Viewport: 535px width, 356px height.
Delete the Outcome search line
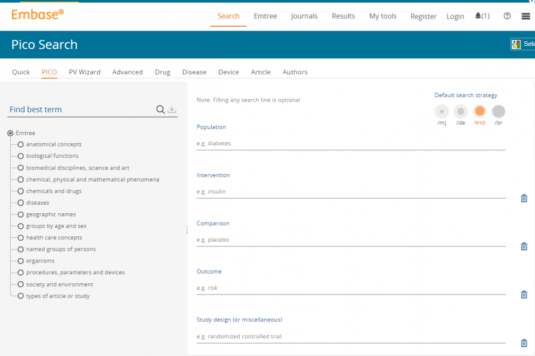click(x=524, y=295)
